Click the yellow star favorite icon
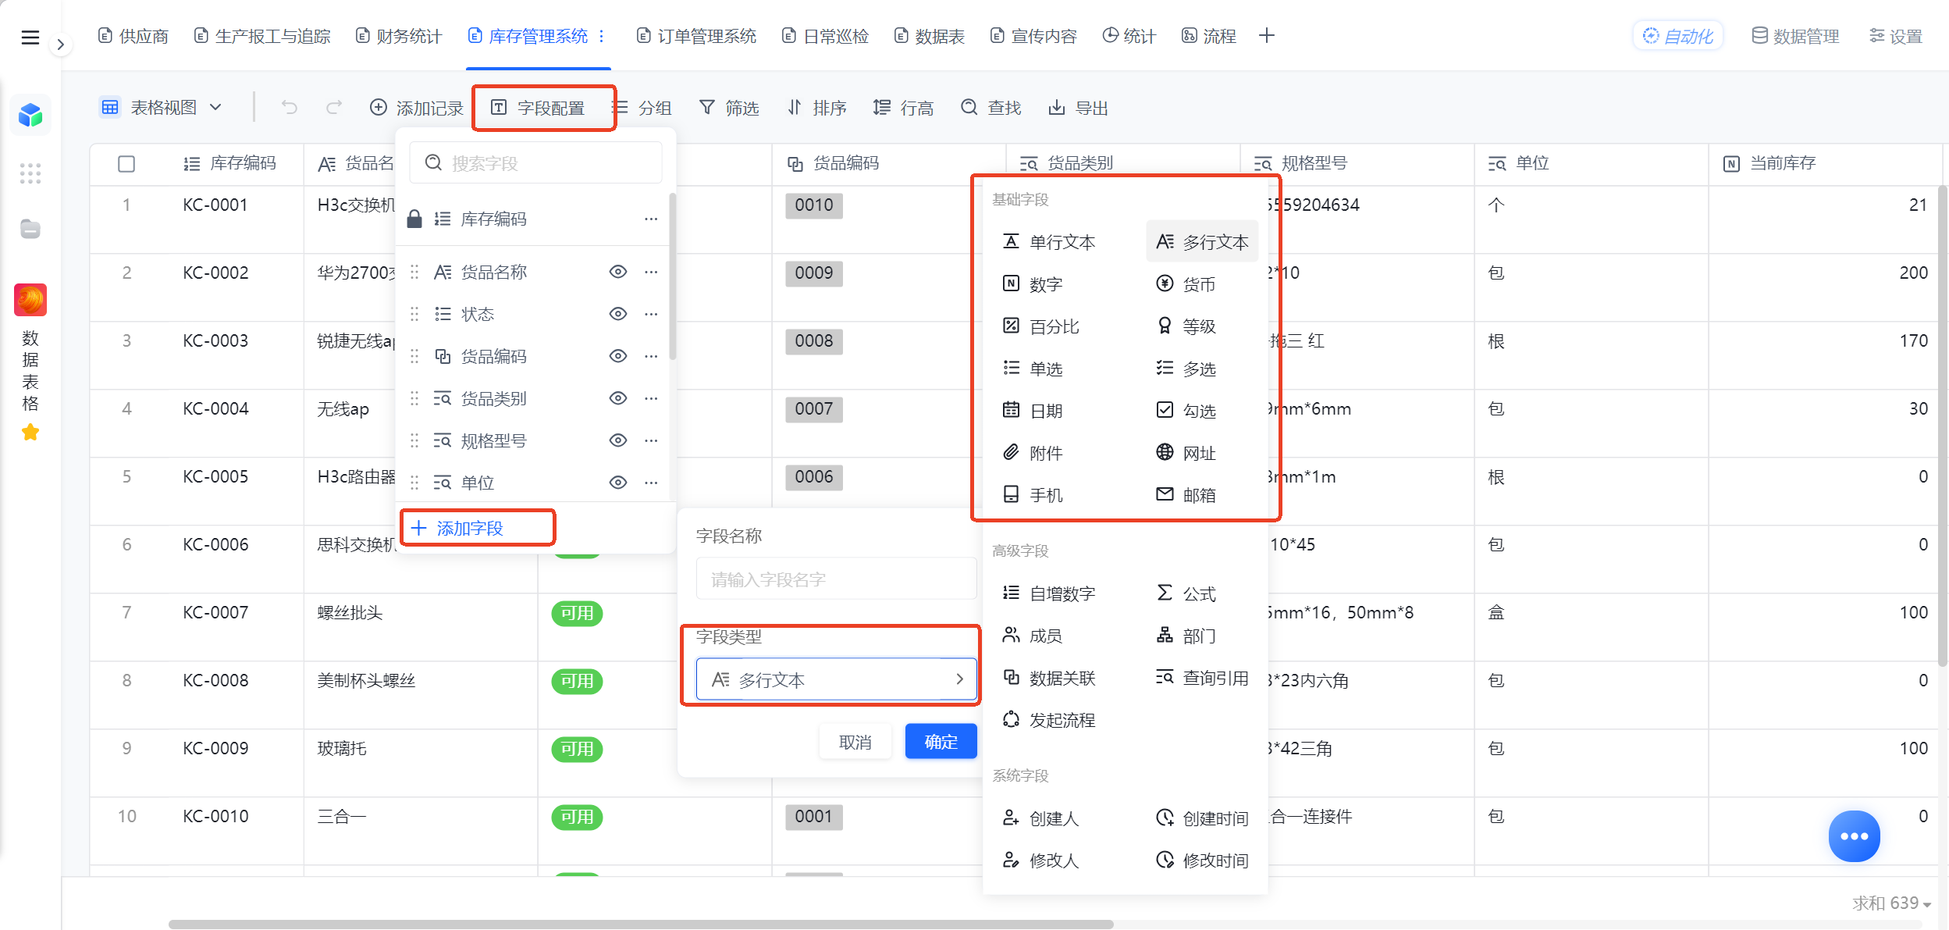Screen dimensions: 1949x930 click(30, 433)
